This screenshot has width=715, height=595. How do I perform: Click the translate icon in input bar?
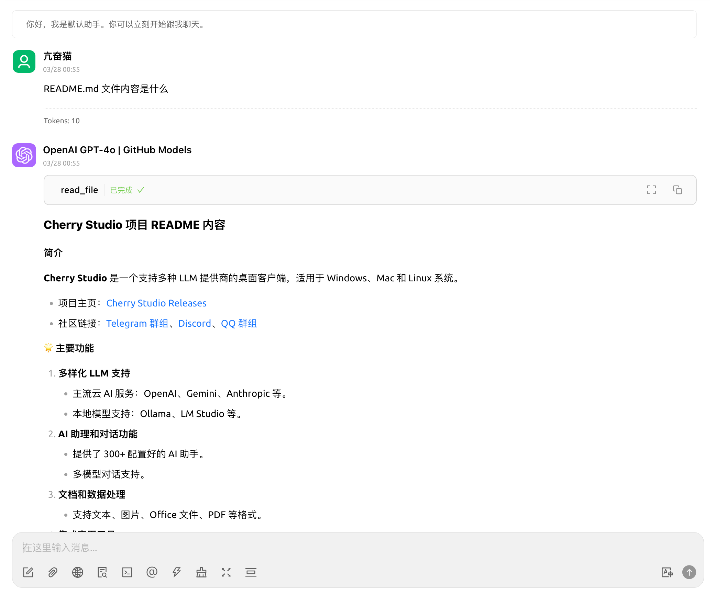pyautogui.click(x=667, y=572)
